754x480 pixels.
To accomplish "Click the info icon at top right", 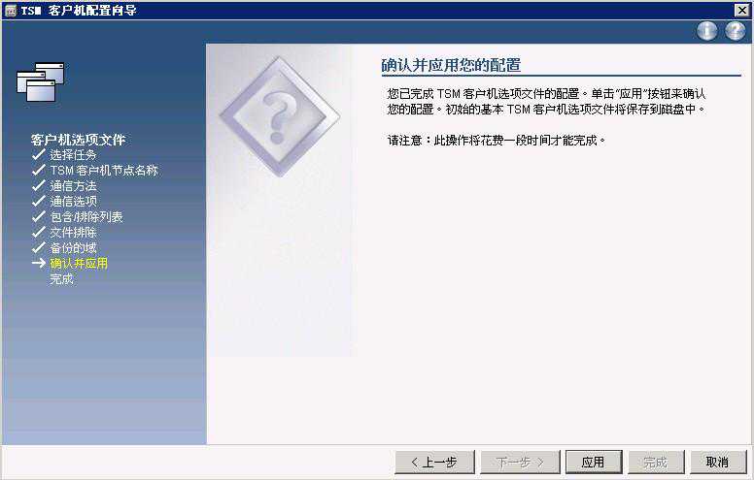I will click(x=707, y=31).
